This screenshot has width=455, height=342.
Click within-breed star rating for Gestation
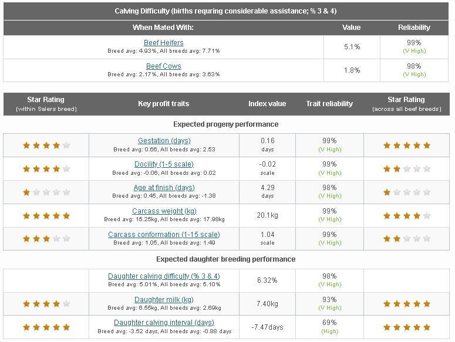click(x=46, y=145)
